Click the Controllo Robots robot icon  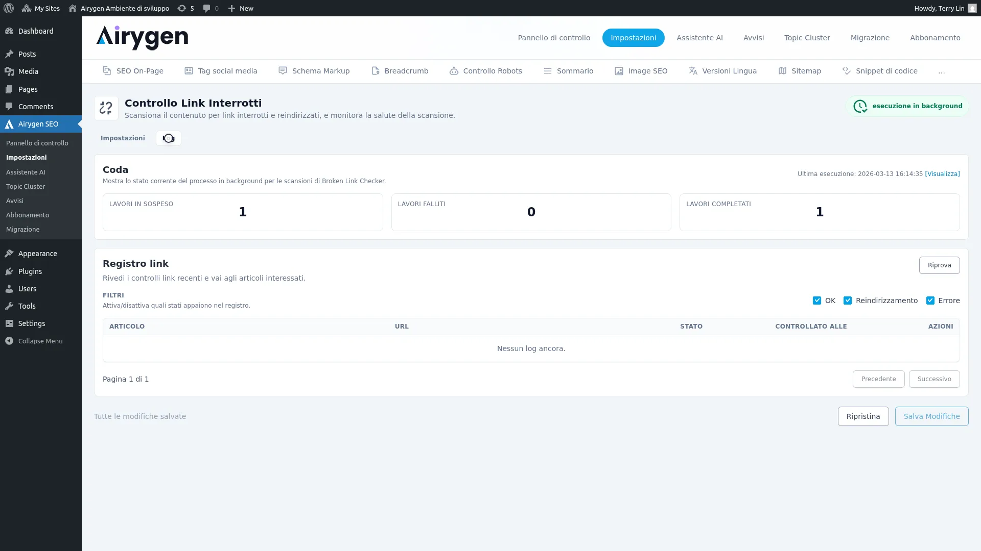(x=454, y=71)
